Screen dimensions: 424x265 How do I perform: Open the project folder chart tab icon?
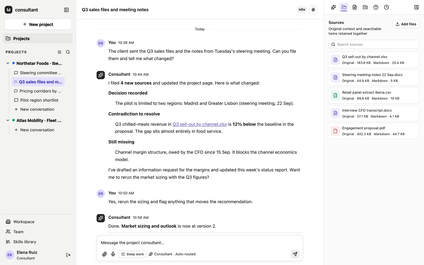(x=365, y=7)
